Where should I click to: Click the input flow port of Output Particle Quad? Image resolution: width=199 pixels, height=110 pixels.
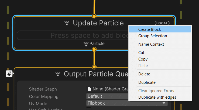click(94, 67)
